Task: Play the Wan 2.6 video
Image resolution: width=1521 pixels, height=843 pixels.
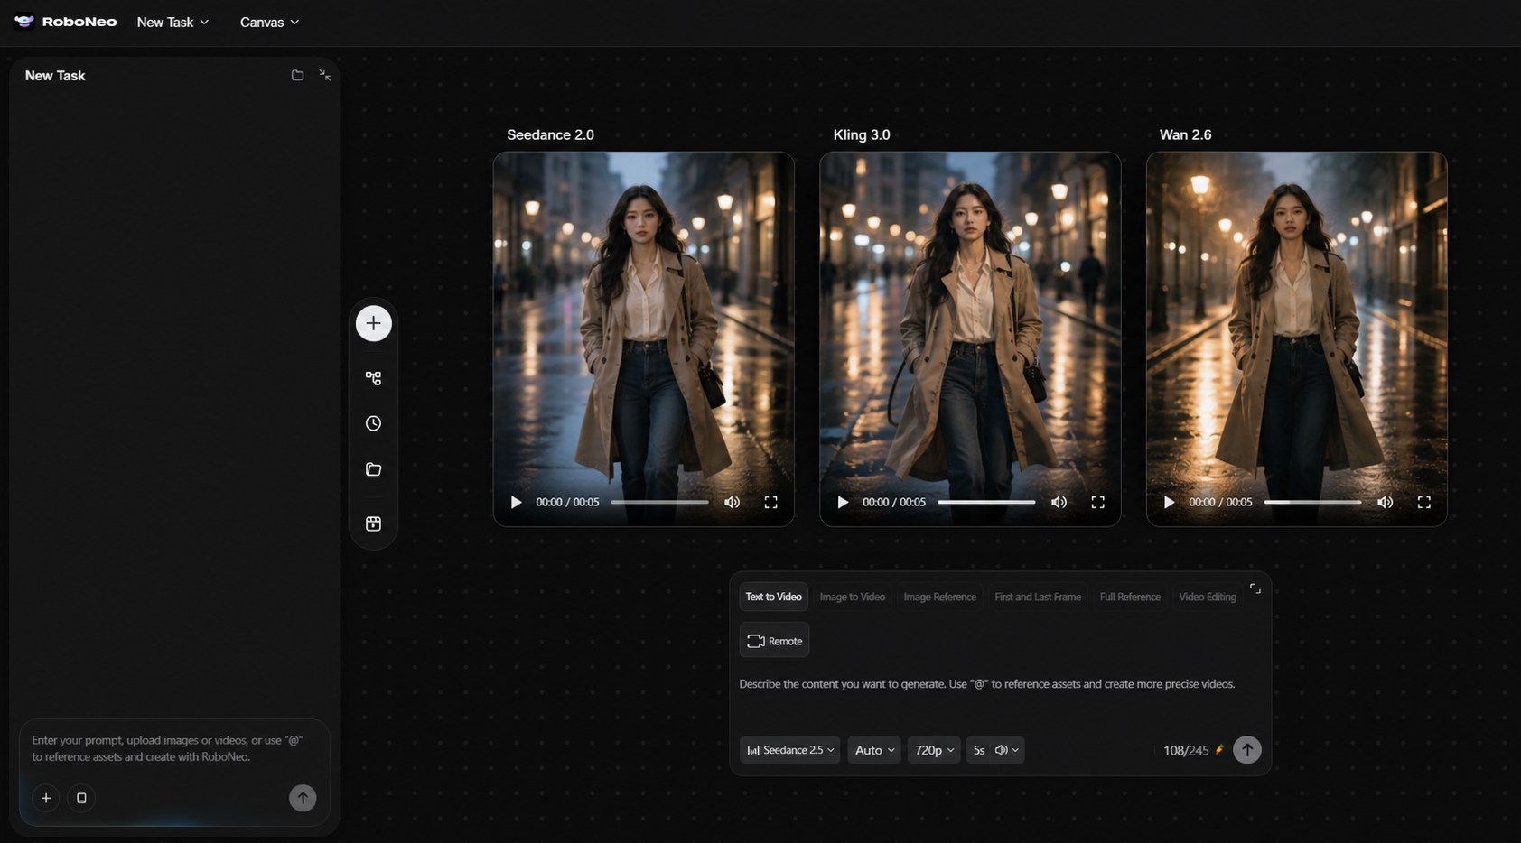Action: click(1169, 502)
